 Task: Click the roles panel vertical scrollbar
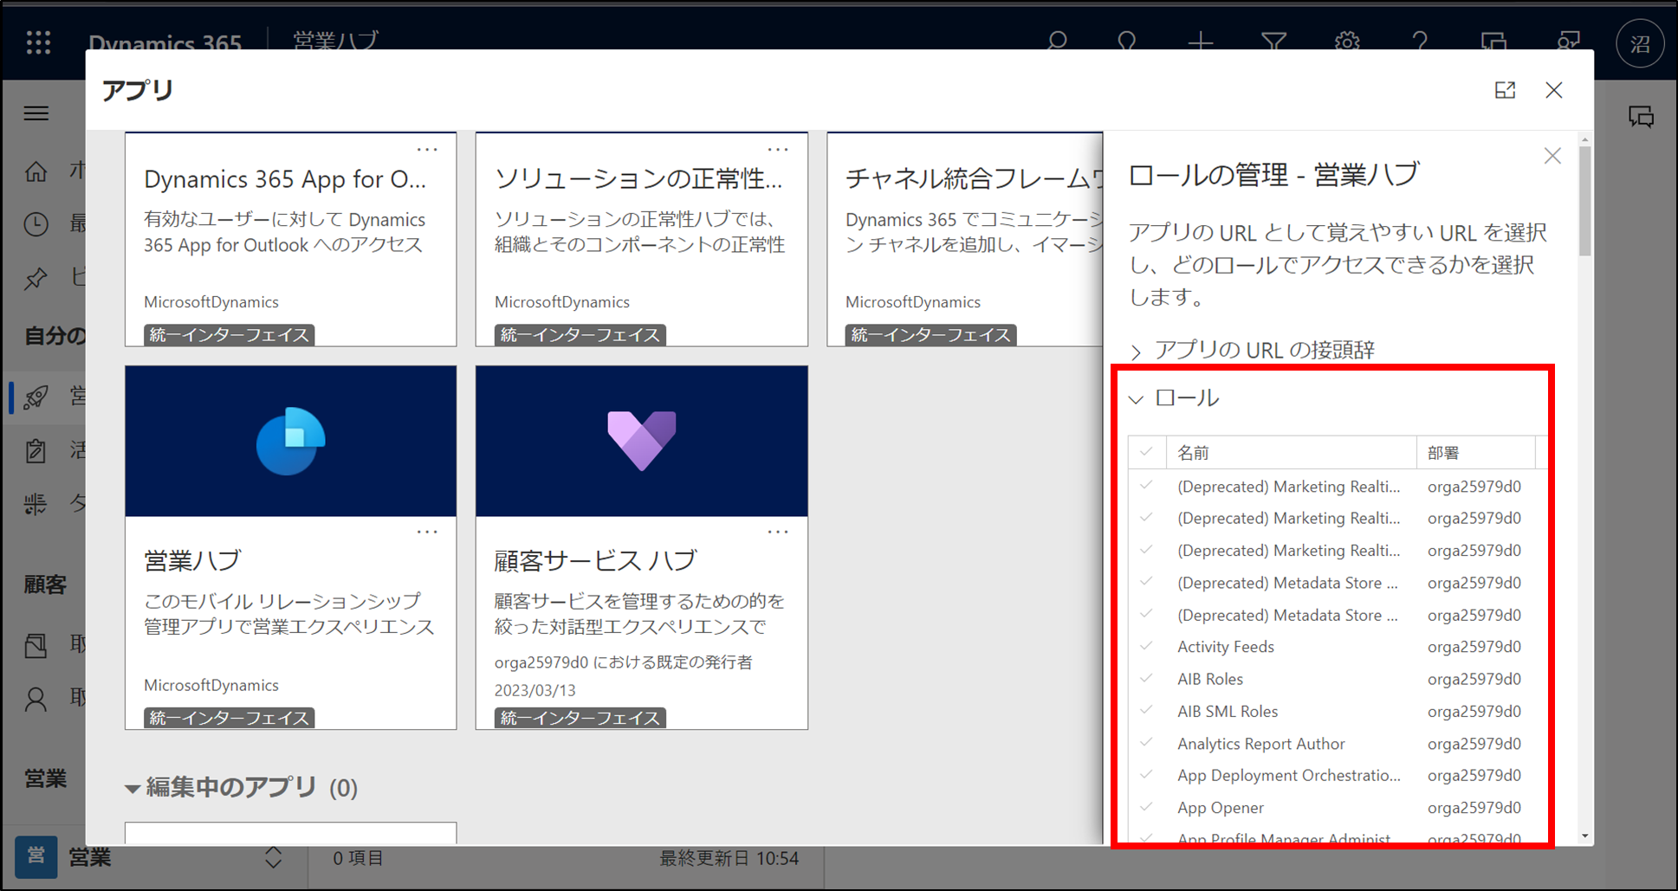click(x=1584, y=201)
